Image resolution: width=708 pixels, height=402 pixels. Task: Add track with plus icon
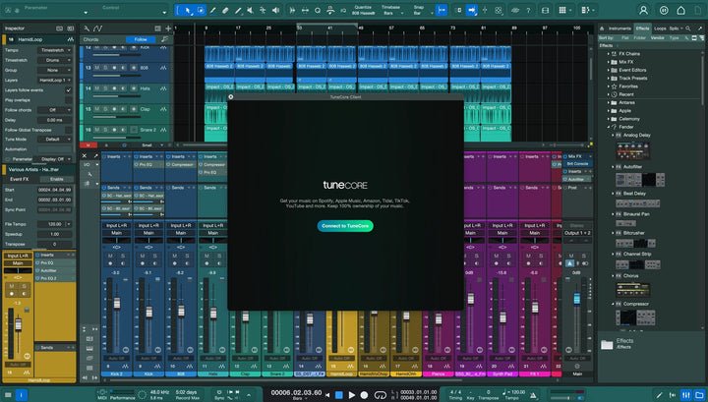point(168,29)
